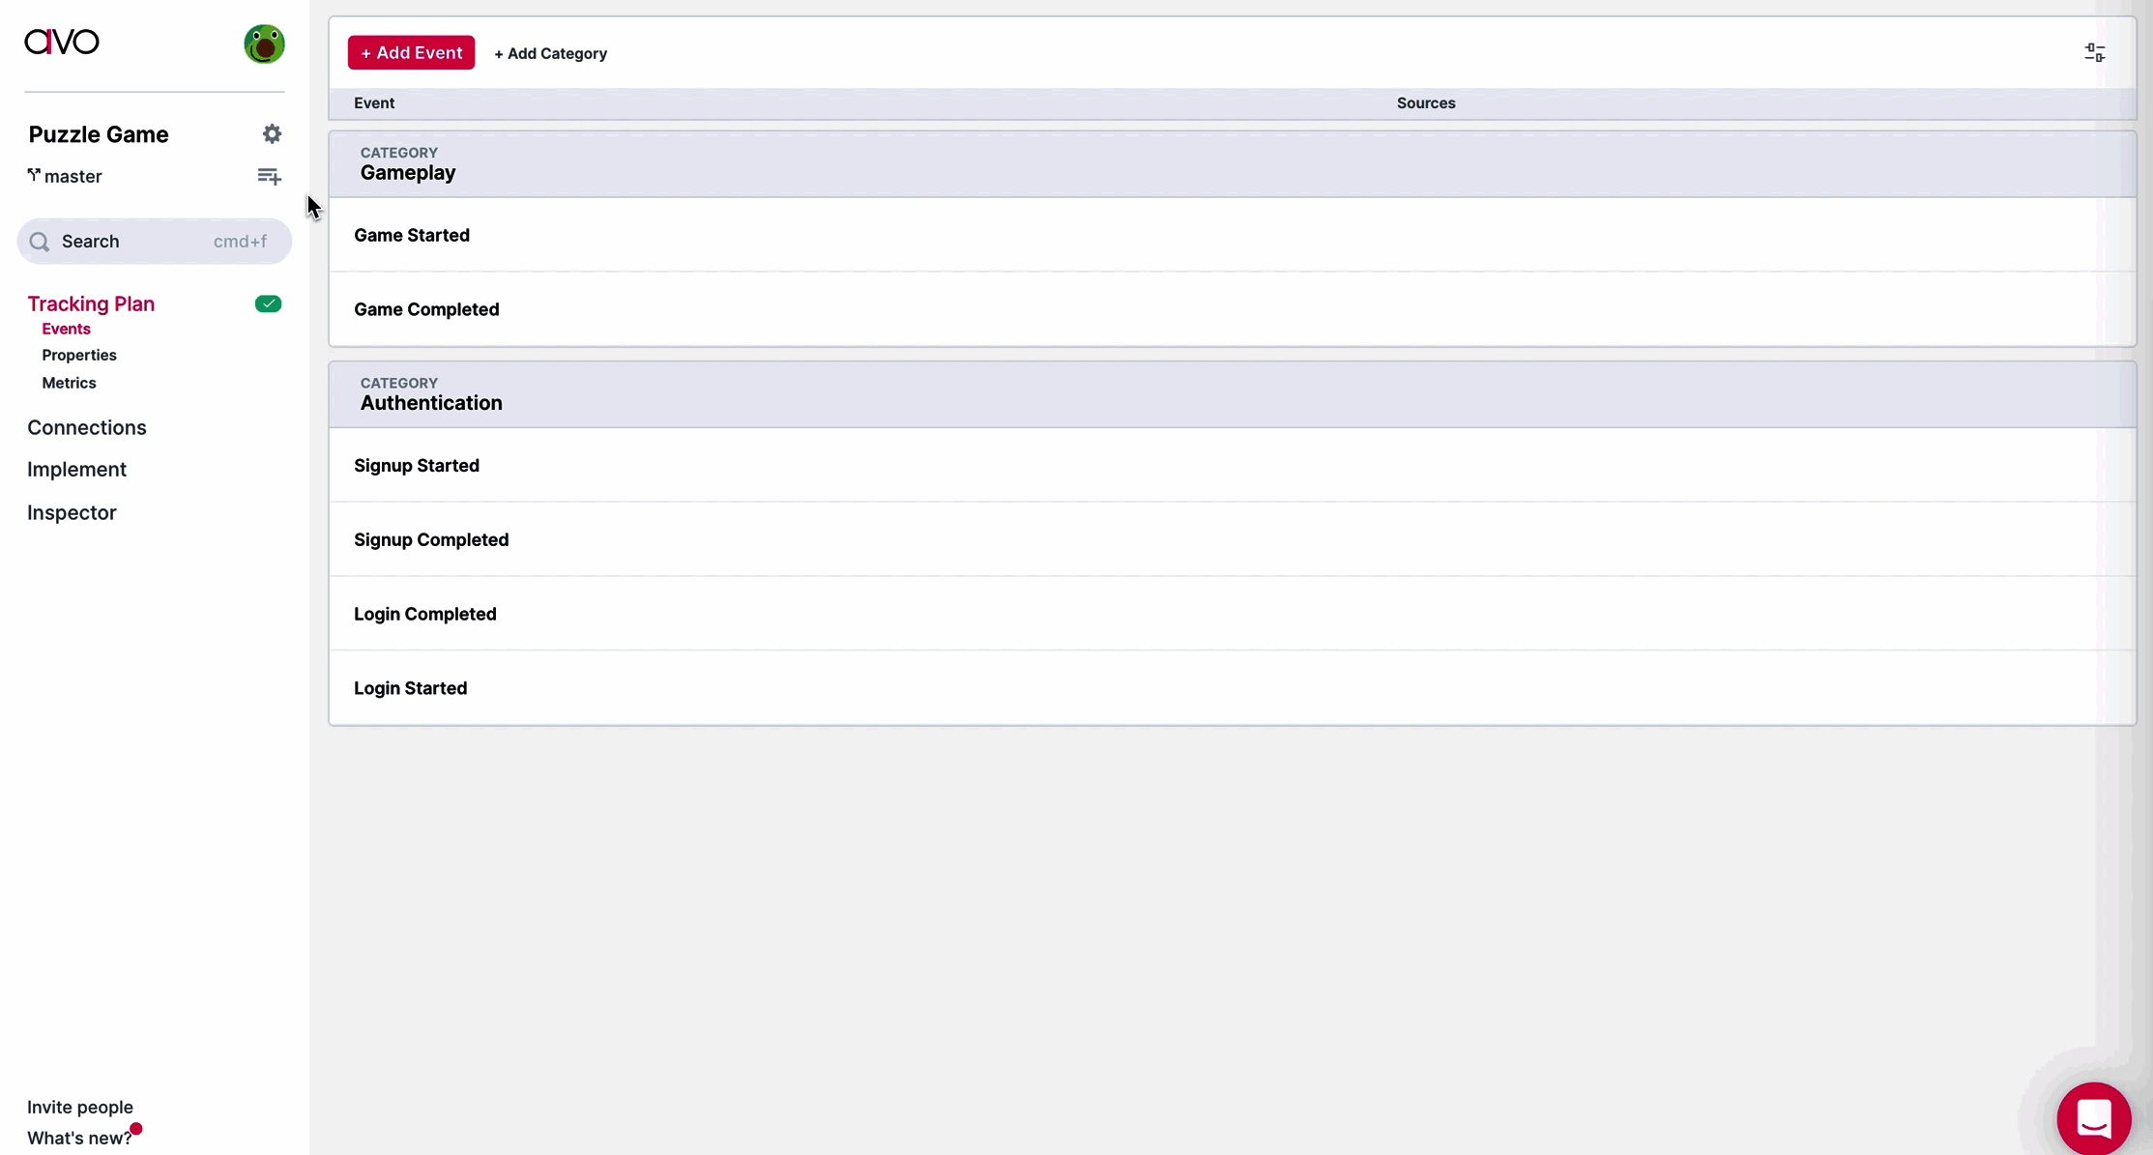This screenshot has width=2153, height=1155.
Task: Open the Signup Completed event
Action: pyautogui.click(x=1233, y=540)
